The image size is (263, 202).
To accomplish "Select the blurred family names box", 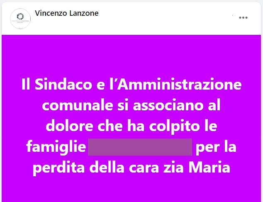I will (140, 147).
